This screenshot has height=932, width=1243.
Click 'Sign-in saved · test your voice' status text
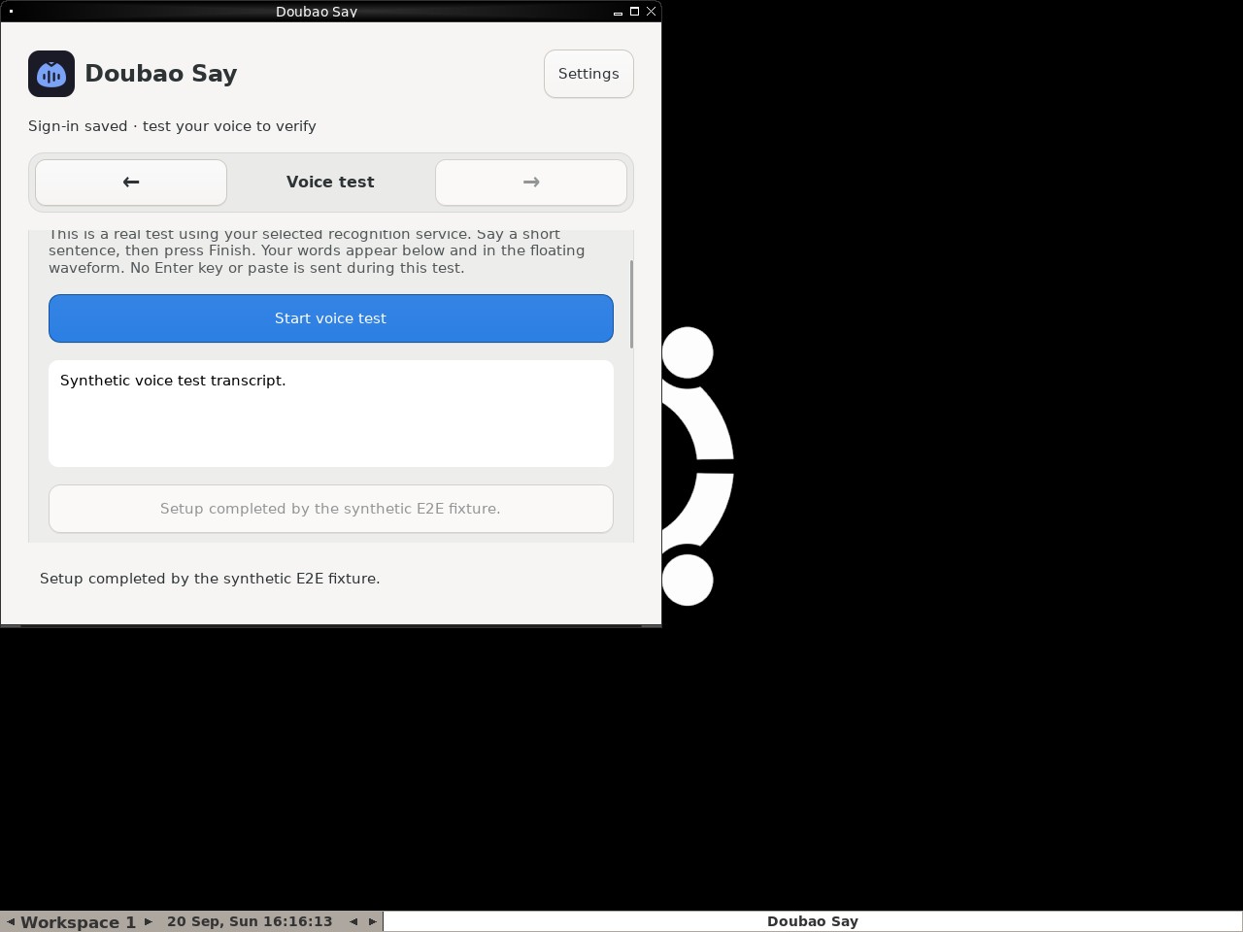172,126
